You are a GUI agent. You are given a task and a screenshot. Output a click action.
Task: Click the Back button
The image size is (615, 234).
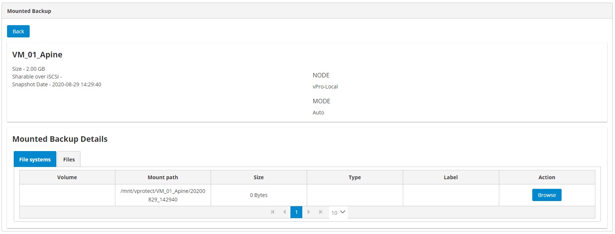pyautogui.click(x=18, y=31)
